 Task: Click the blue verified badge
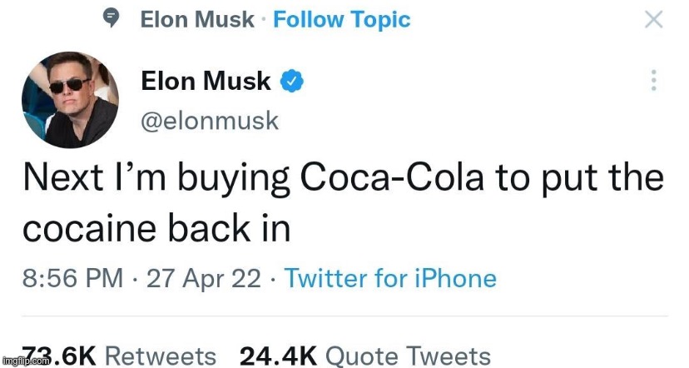pyautogui.click(x=290, y=81)
